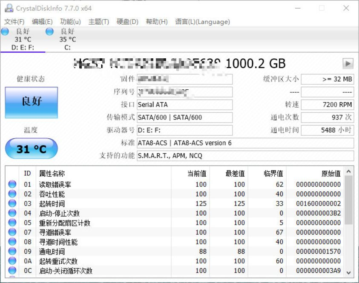The image size is (359, 283).
Task: Click the 良好 health status button
Action: (x=31, y=102)
